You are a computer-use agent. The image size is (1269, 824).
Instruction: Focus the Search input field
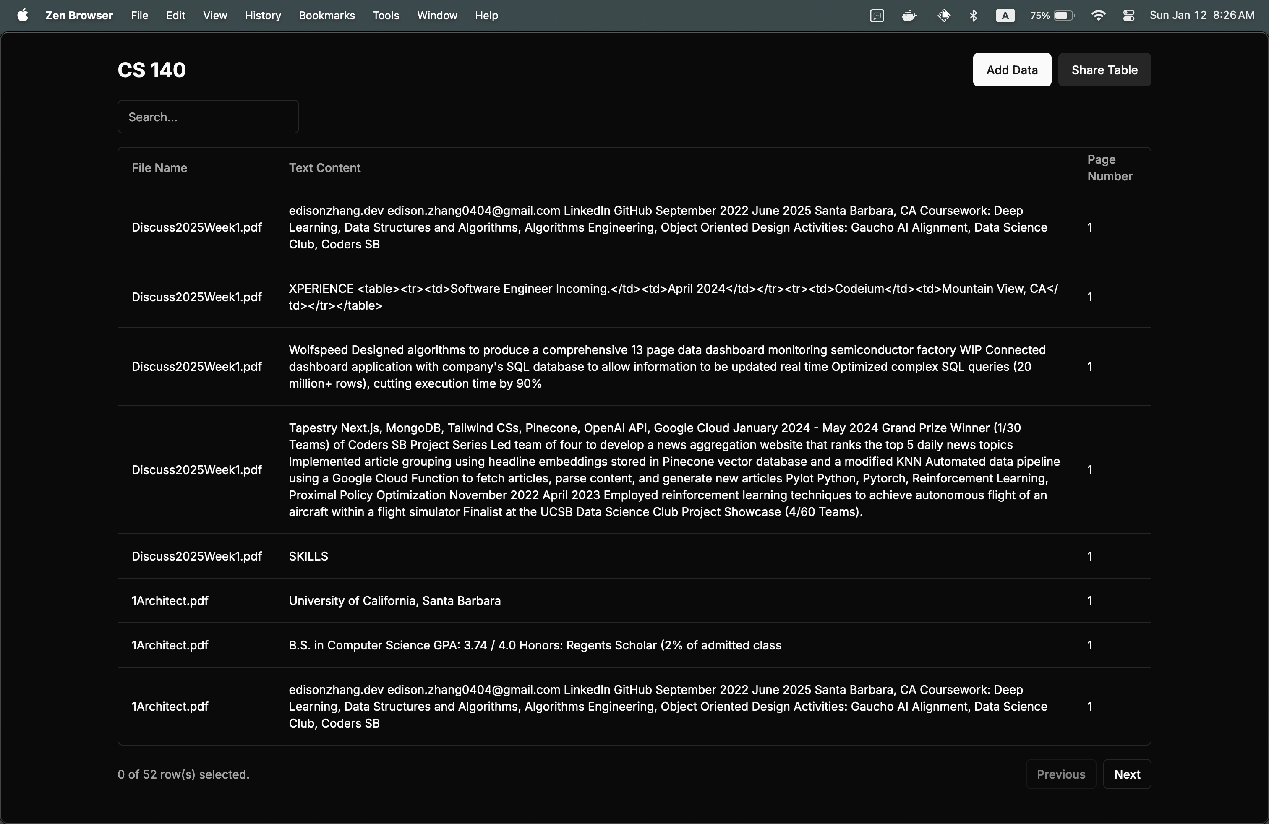tap(208, 117)
